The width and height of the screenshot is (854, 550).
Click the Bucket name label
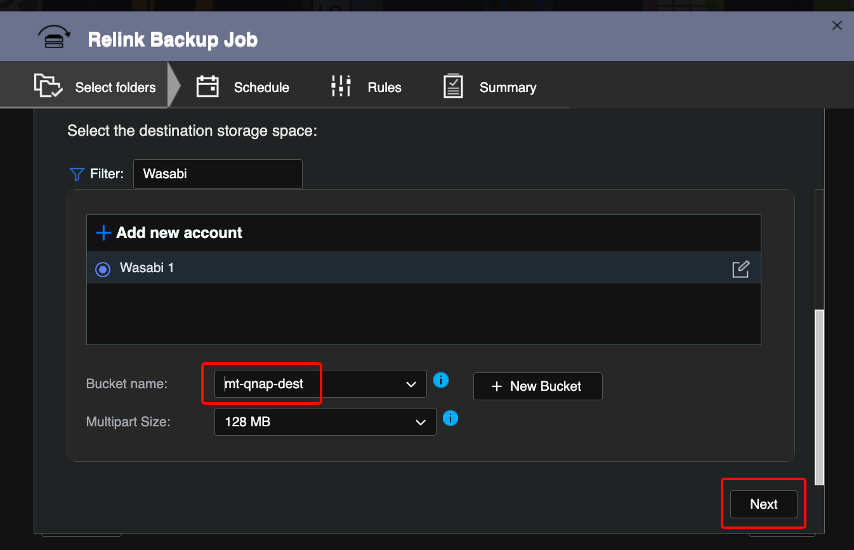coord(127,384)
